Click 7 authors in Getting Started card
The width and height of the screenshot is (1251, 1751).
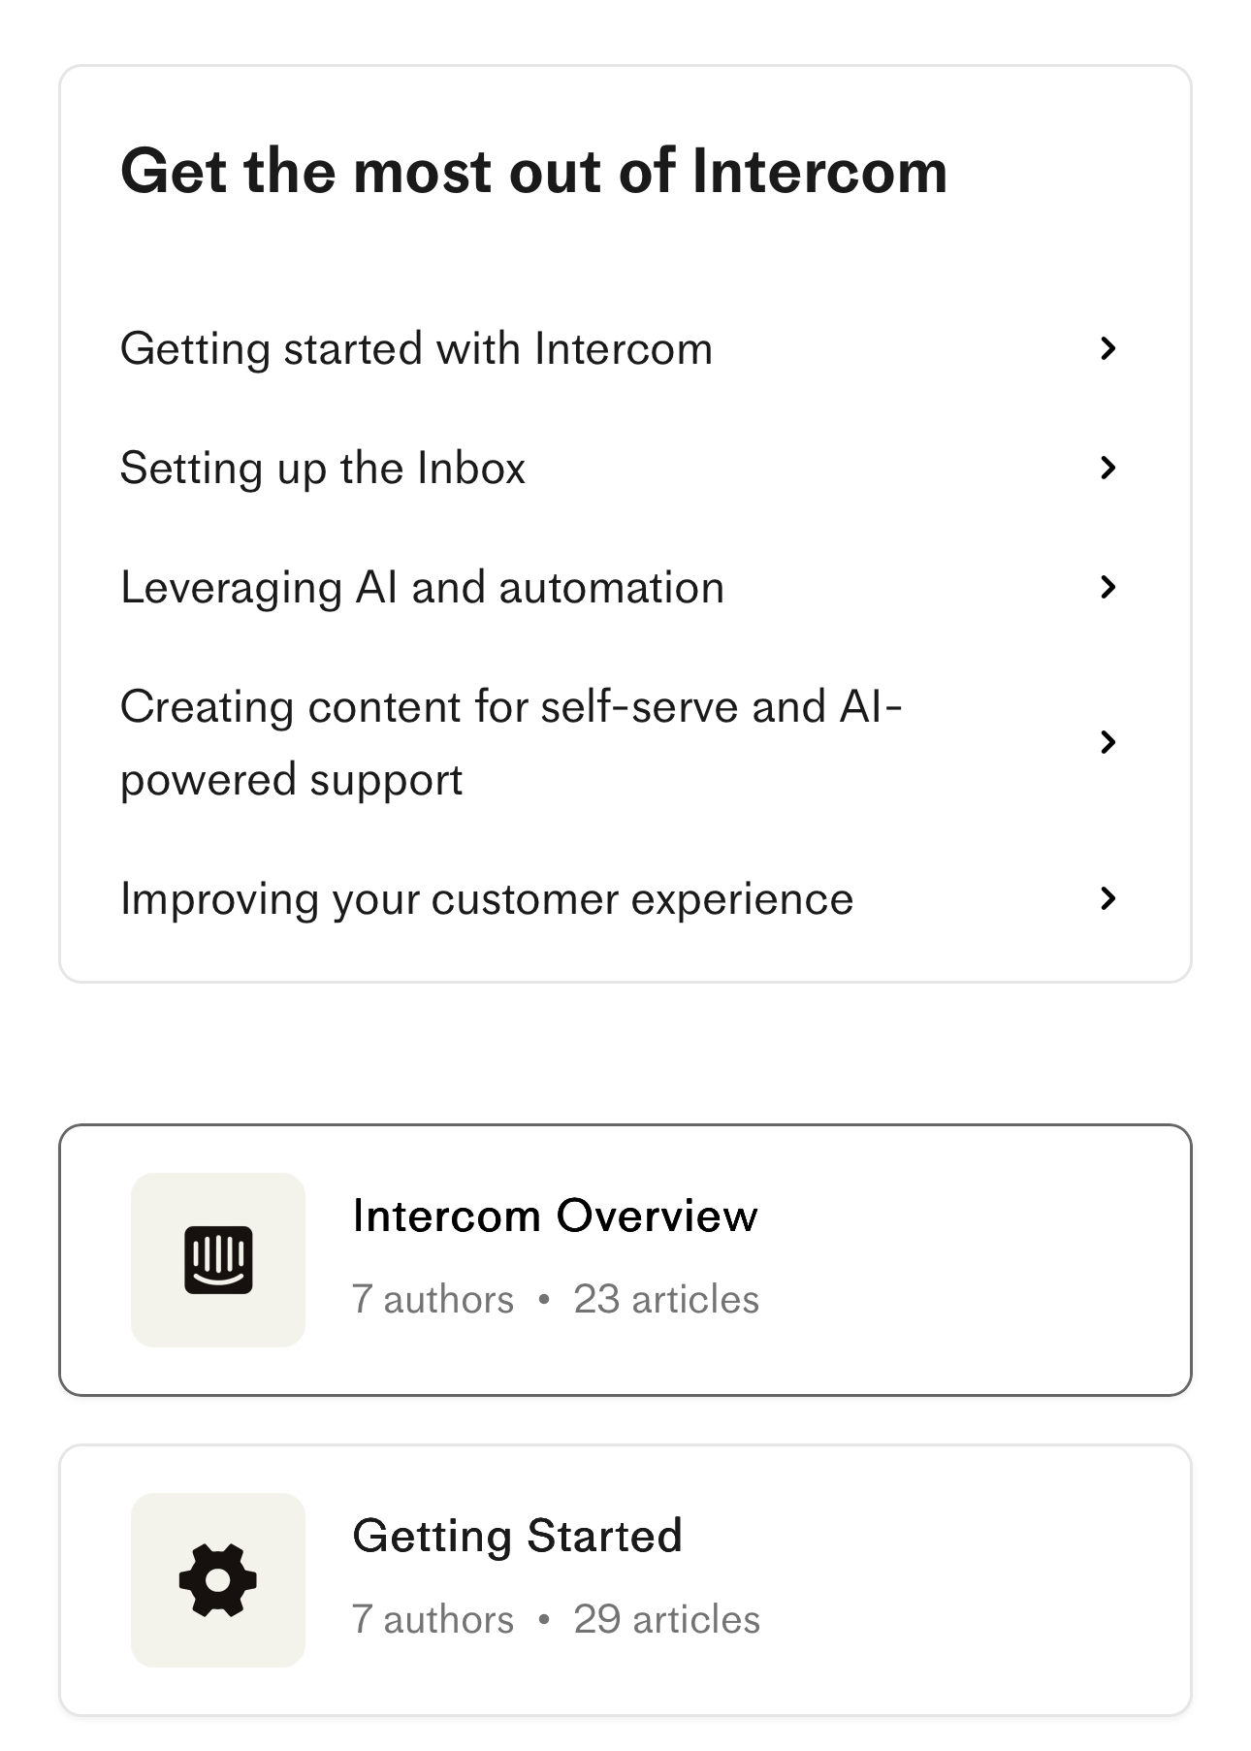pyautogui.click(x=433, y=1619)
